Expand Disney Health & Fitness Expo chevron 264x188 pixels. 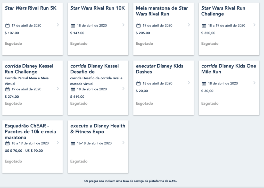point(123,143)
